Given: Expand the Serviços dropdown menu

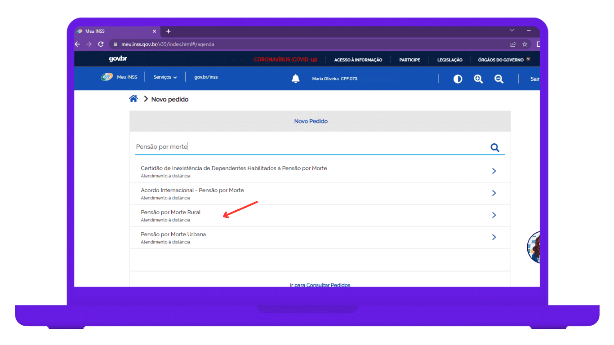Looking at the screenshot, I should 165,77.
